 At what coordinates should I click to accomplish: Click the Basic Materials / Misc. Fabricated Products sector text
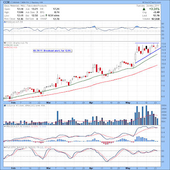25,6
